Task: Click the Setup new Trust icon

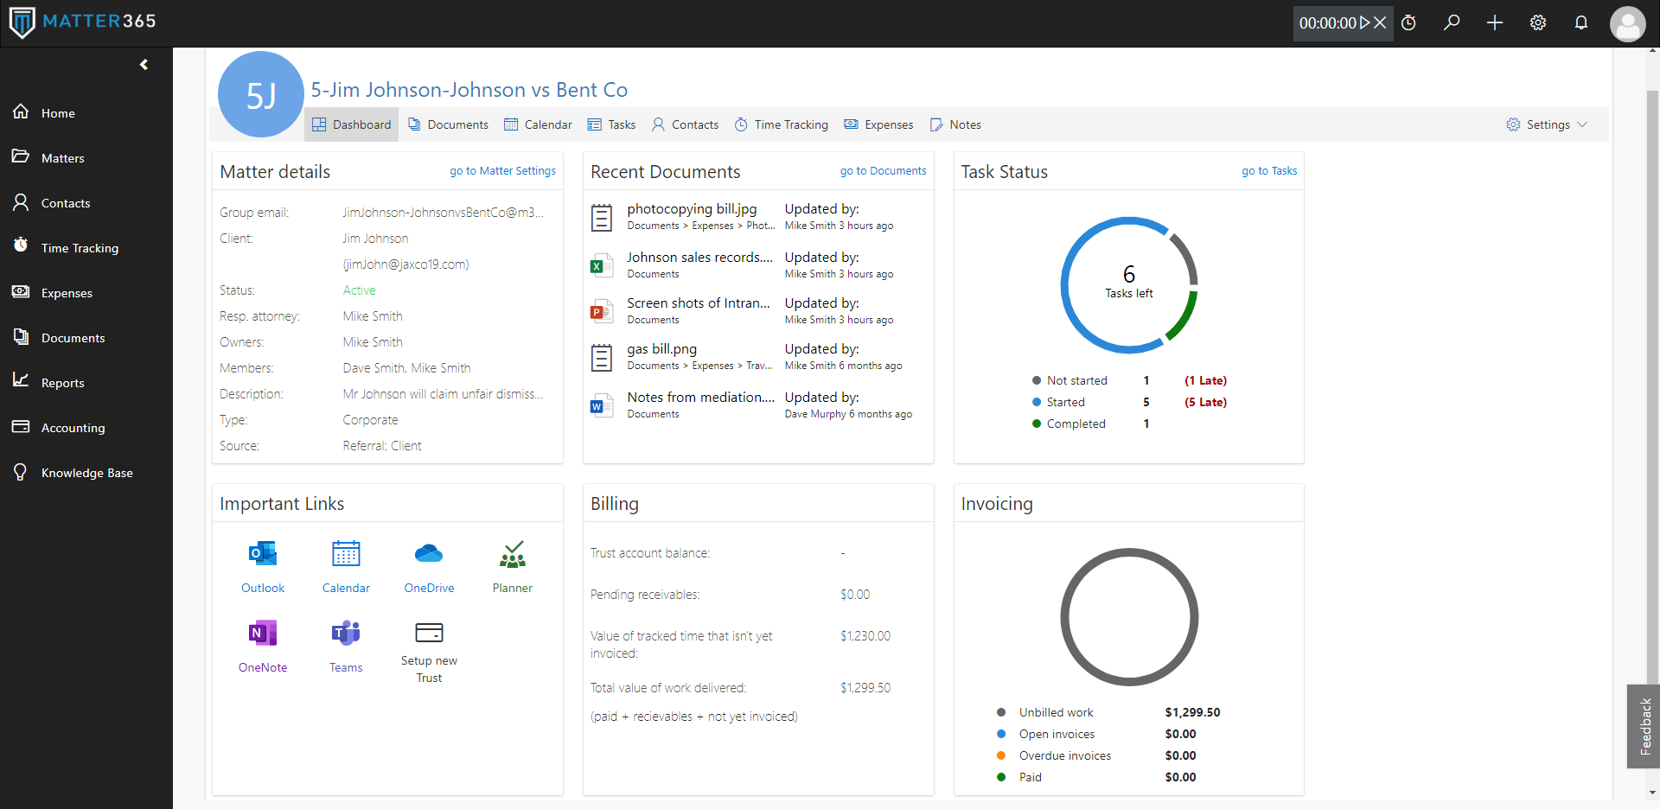Action: 429,634
